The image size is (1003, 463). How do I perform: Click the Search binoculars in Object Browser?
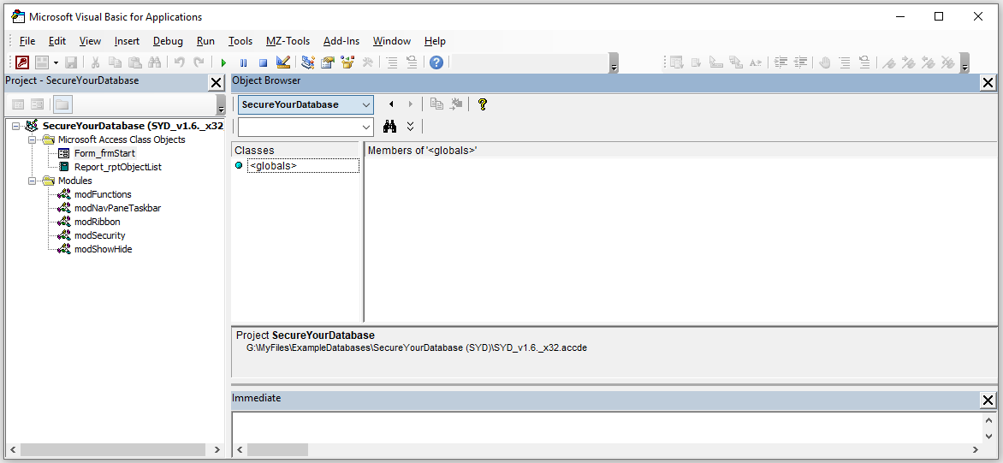coord(390,127)
